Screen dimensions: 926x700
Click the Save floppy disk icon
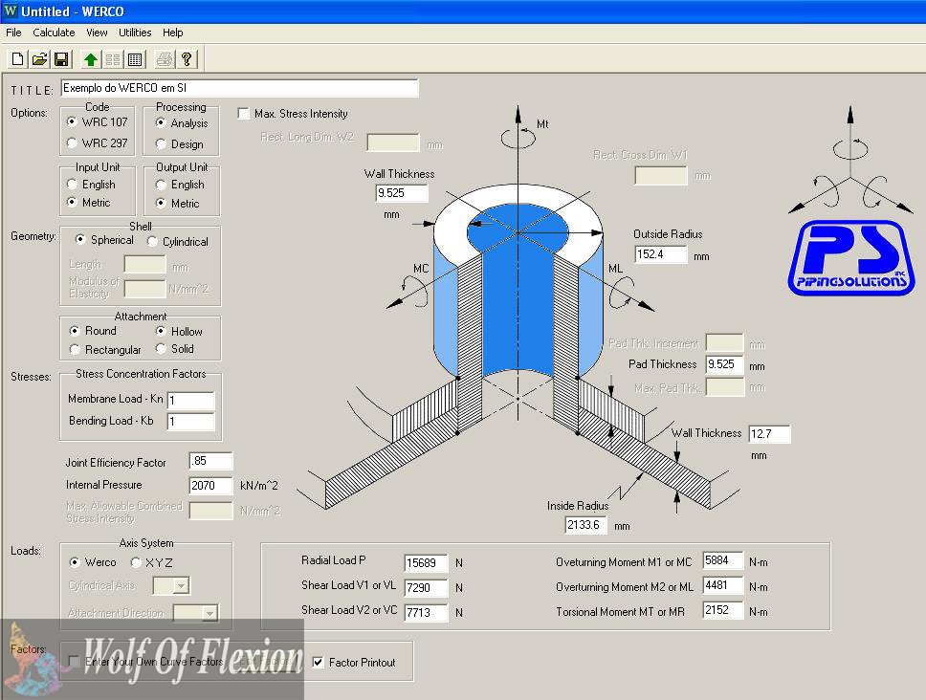pos(61,59)
